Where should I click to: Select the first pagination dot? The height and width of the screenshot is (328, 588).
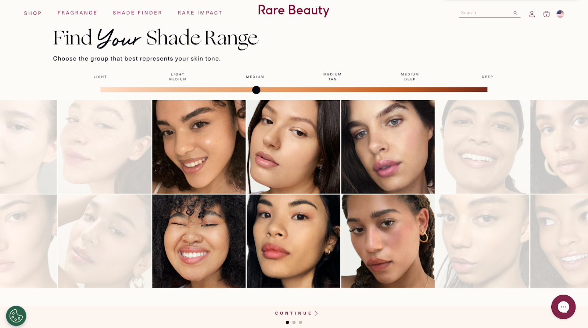287,322
